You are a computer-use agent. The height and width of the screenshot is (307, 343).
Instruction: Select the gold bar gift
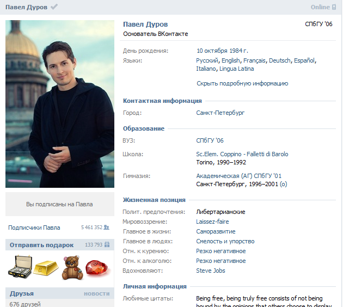45,267
